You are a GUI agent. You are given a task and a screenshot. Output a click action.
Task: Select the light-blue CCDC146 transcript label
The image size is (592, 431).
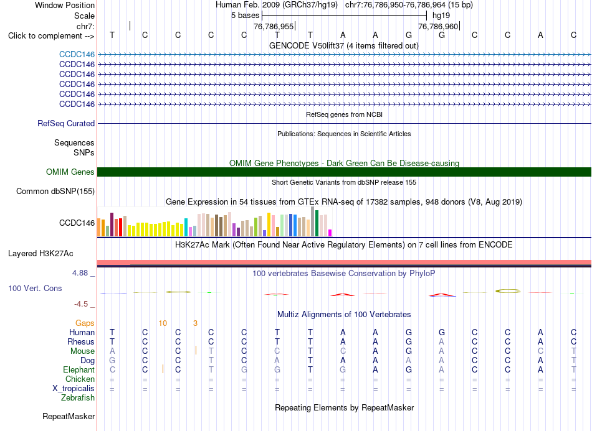point(77,54)
